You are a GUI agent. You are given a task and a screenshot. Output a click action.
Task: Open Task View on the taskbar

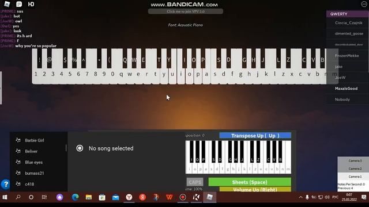pyautogui.click(x=44, y=197)
